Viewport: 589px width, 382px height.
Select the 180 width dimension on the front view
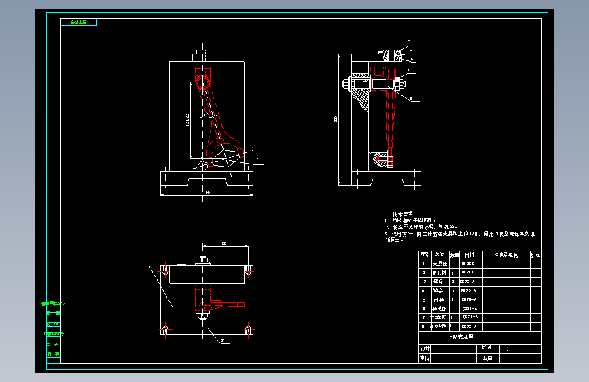[x=207, y=192]
